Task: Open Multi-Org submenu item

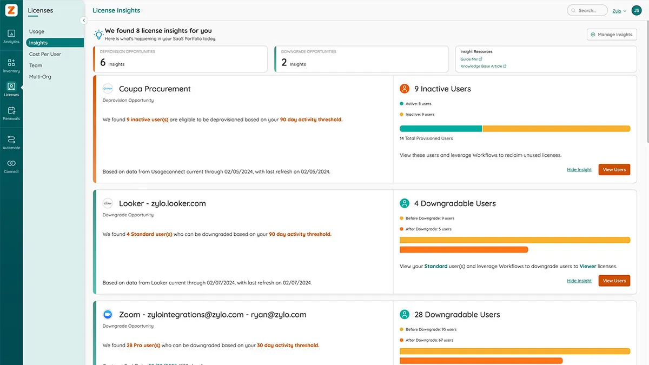Action: point(40,77)
